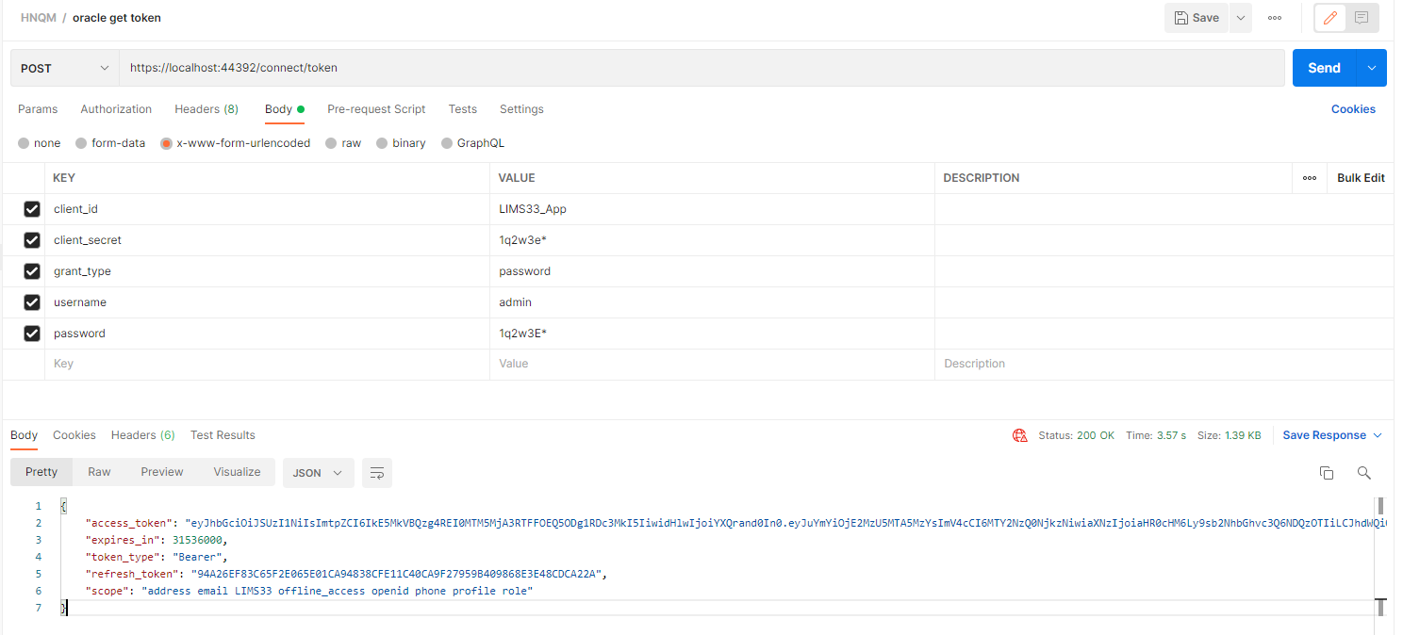The image size is (1403, 635).
Task: Expand the Save Response dropdown
Action: coord(1376,434)
